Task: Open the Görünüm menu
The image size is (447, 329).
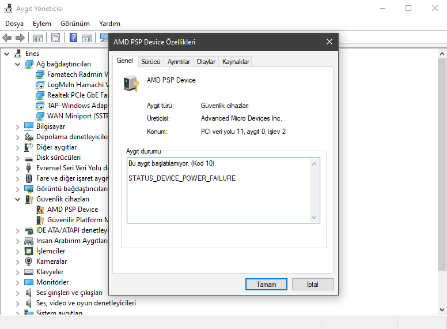Action: pyautogui.click(x=75, y=24)
